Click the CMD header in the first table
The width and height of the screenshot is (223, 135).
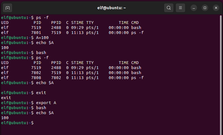coord(135,23)
